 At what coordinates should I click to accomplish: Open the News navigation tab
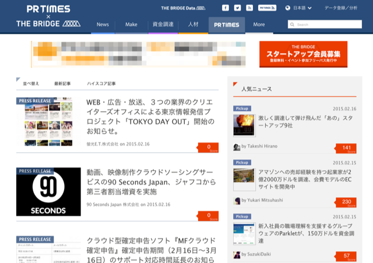pos(103,24)
